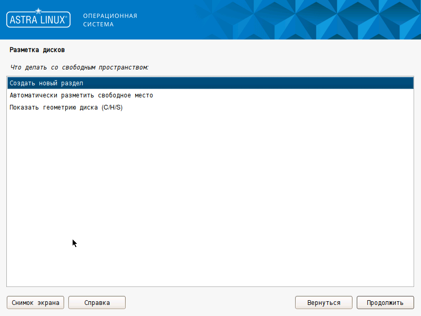Take a screenshot with 'Снимок экрана'
Screen dimensions: 421x316
click(x=35, y=303)
